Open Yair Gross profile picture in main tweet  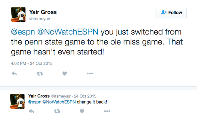18,14
